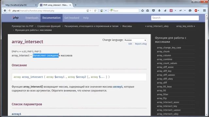Expand the dropdown arrow next to S extension

(175, 11)
